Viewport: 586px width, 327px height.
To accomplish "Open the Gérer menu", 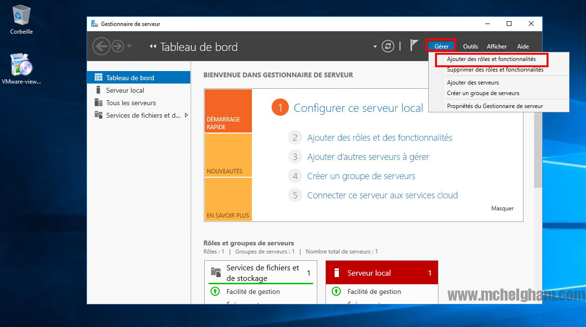I will coord(441,46).
